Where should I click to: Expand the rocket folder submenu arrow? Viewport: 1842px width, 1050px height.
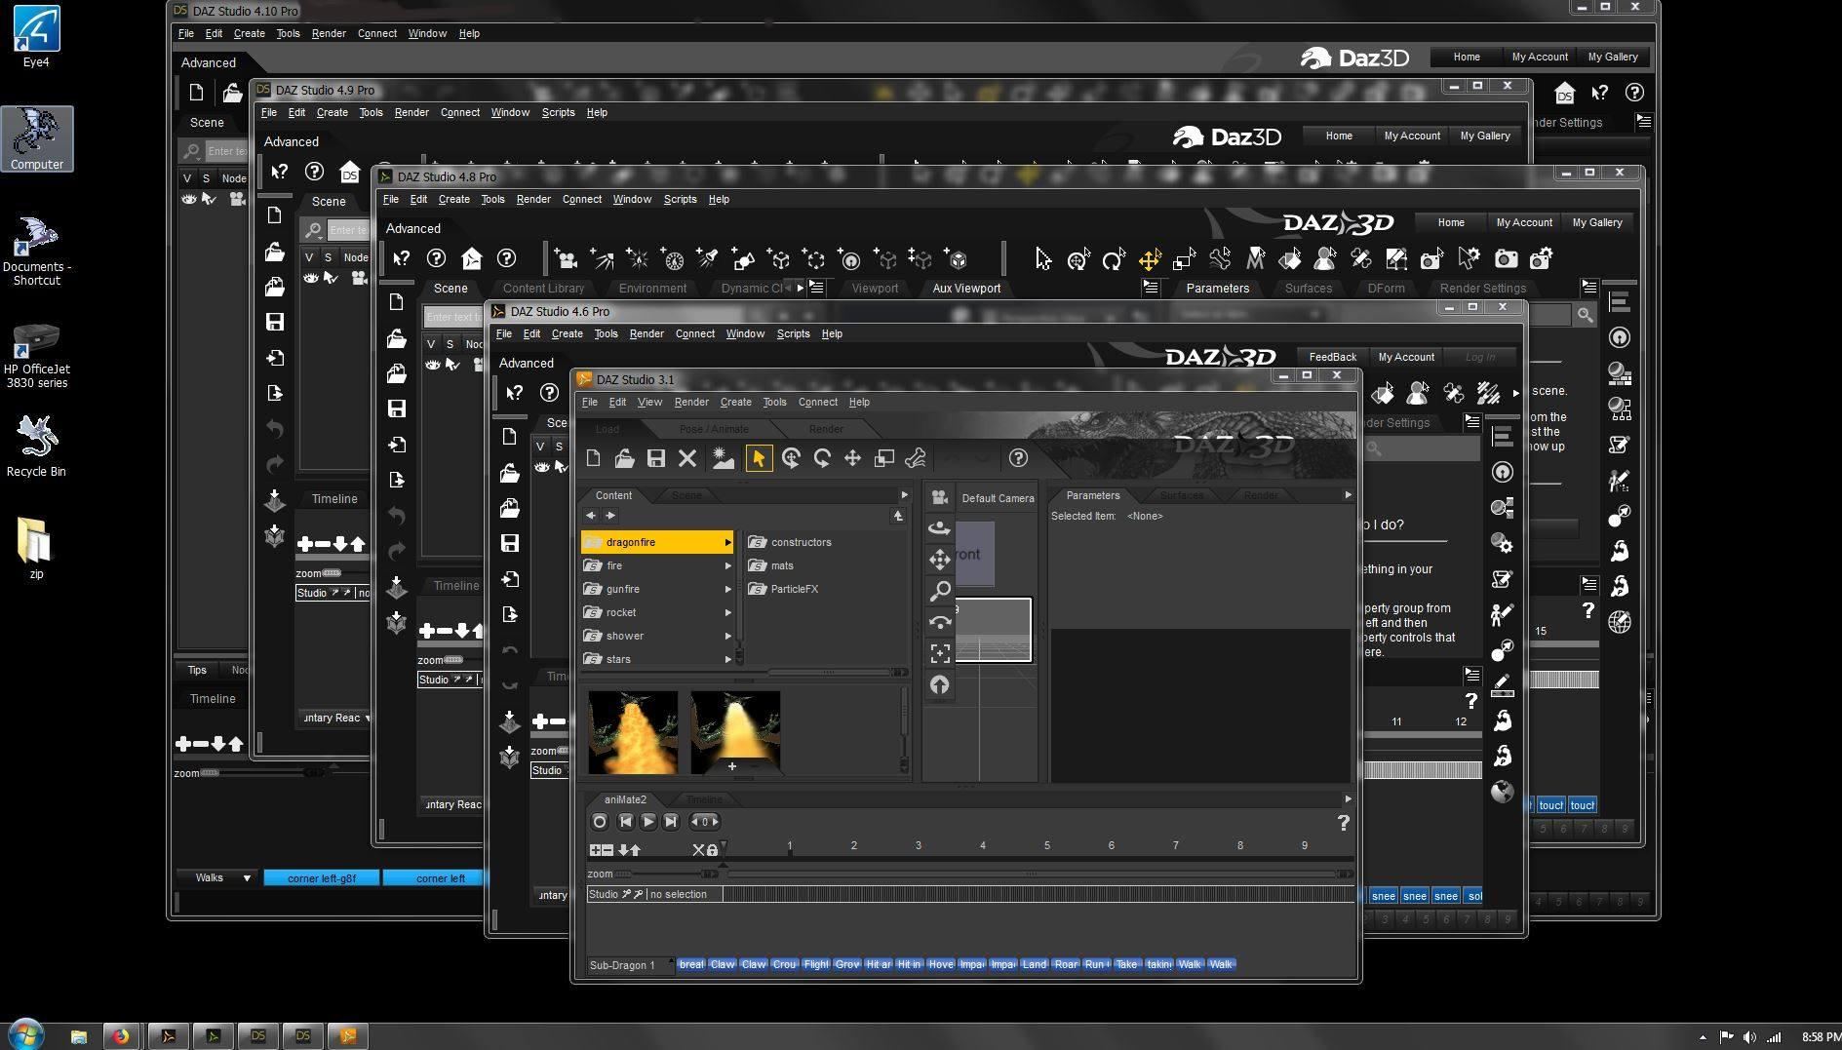727,612
